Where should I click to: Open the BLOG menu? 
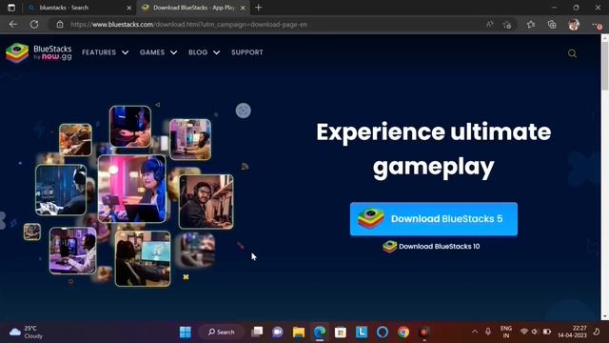click(198, 52)
